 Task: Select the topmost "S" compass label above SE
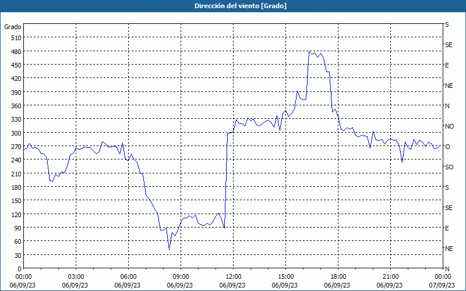[447, 24]
